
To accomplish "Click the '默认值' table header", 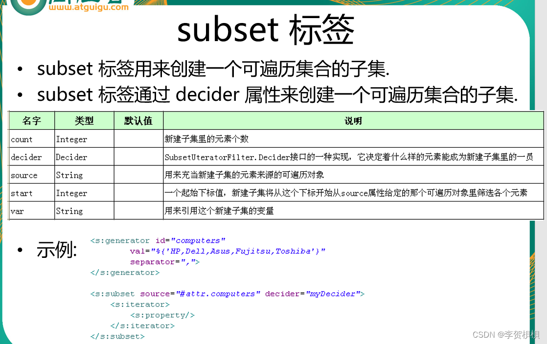I will tap(138, 121).
